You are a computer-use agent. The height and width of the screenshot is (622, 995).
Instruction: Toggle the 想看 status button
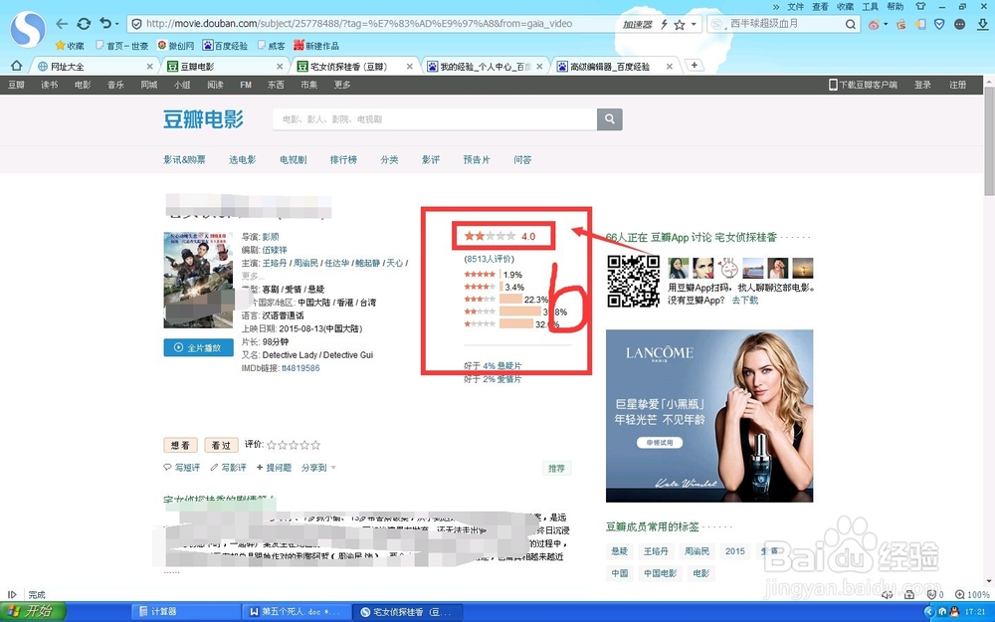[x=181, y=445]
